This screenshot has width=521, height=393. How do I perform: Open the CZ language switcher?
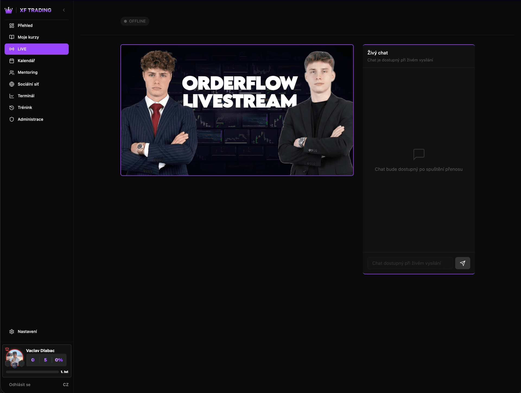pyautogui.click(x=66, y=385)
